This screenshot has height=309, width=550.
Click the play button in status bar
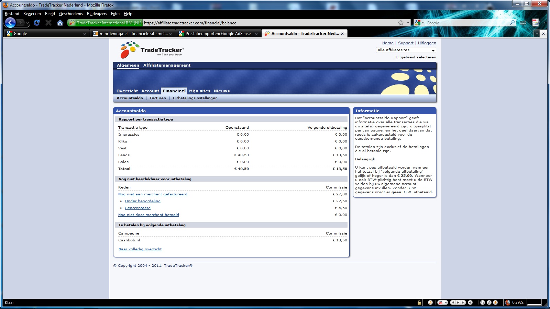tap(458, 302)
